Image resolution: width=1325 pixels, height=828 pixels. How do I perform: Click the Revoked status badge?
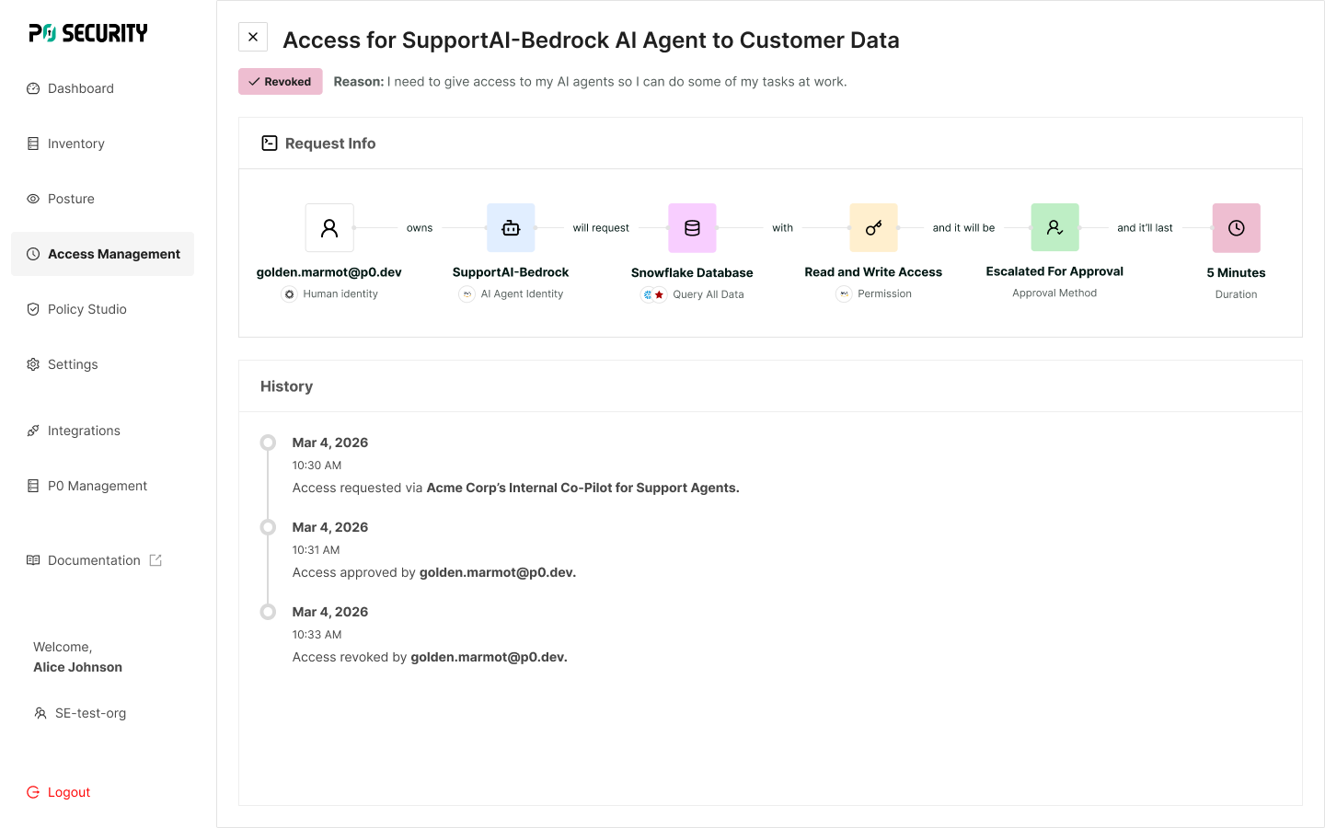point(281,82)
